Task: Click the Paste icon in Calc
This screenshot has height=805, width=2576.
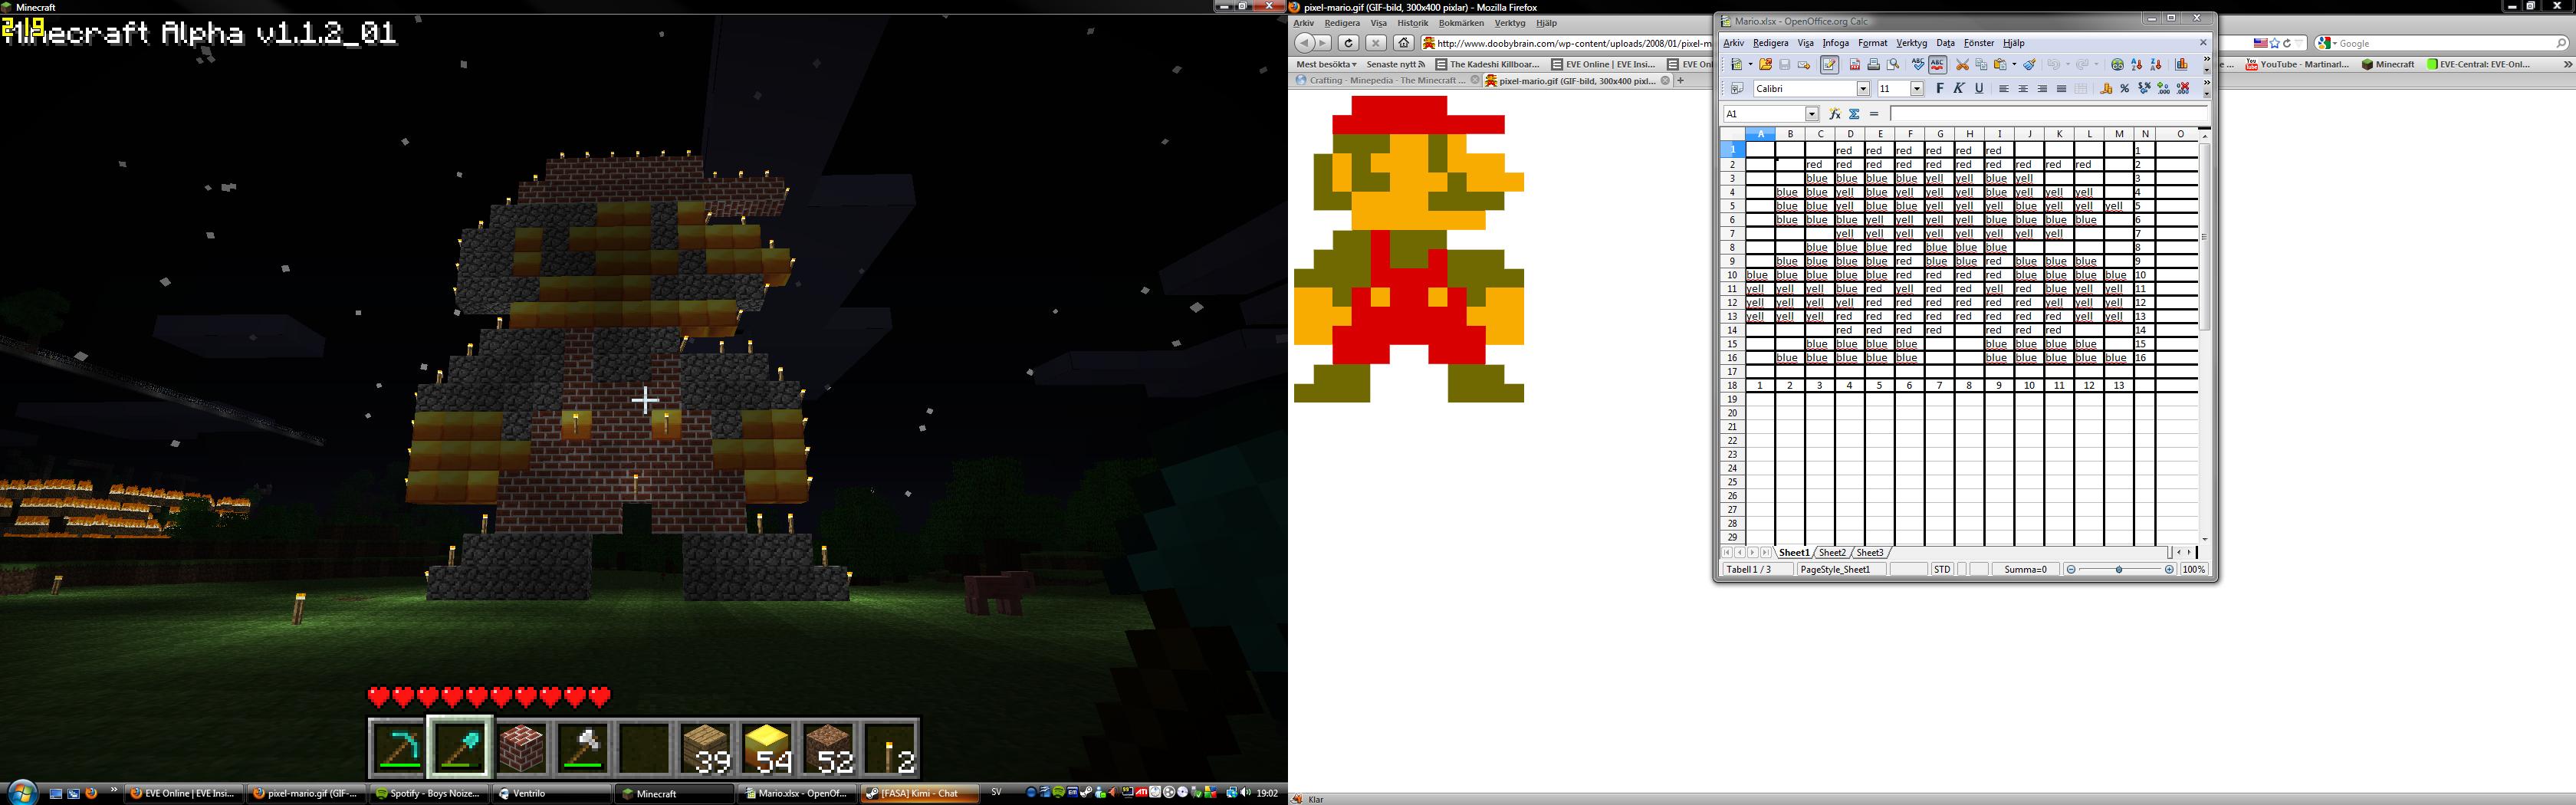Action: click(2000, 65)
